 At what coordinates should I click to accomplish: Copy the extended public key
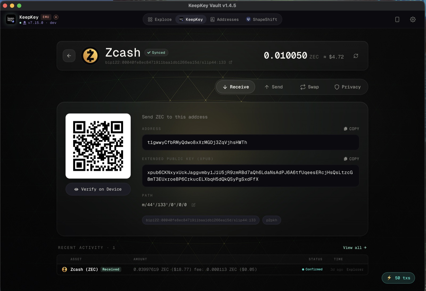pyautogui.click(x=351, y=159)
